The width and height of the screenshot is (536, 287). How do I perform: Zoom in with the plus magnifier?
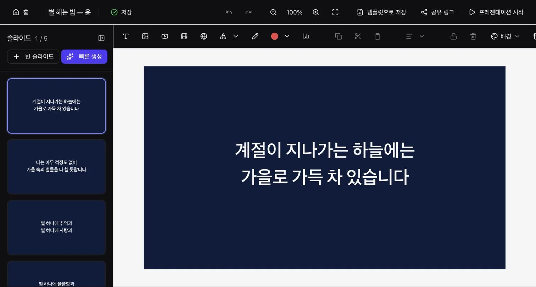click(316, 12)
